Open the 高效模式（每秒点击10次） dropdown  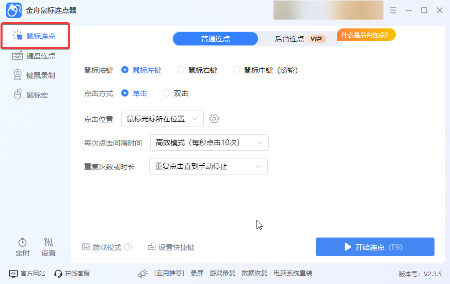click(210, 143)
